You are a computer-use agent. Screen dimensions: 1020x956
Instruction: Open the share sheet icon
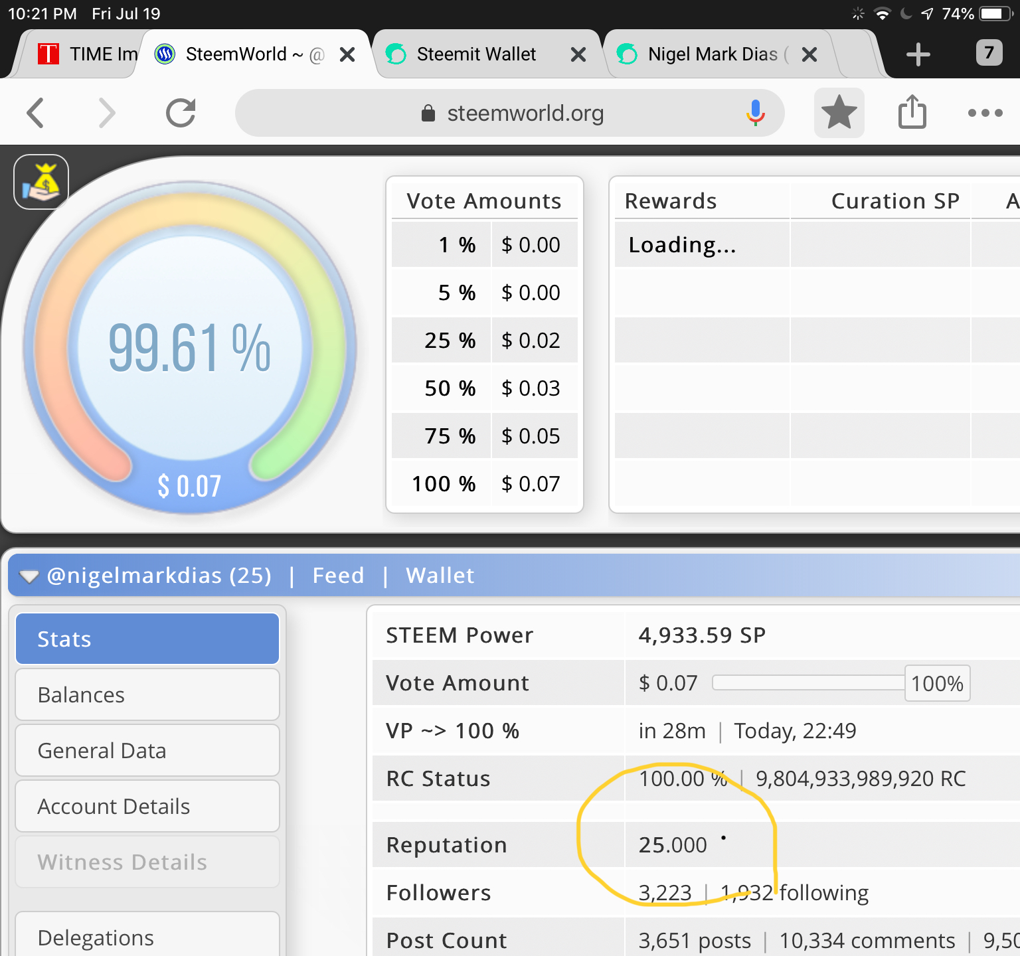click(912, 112)
